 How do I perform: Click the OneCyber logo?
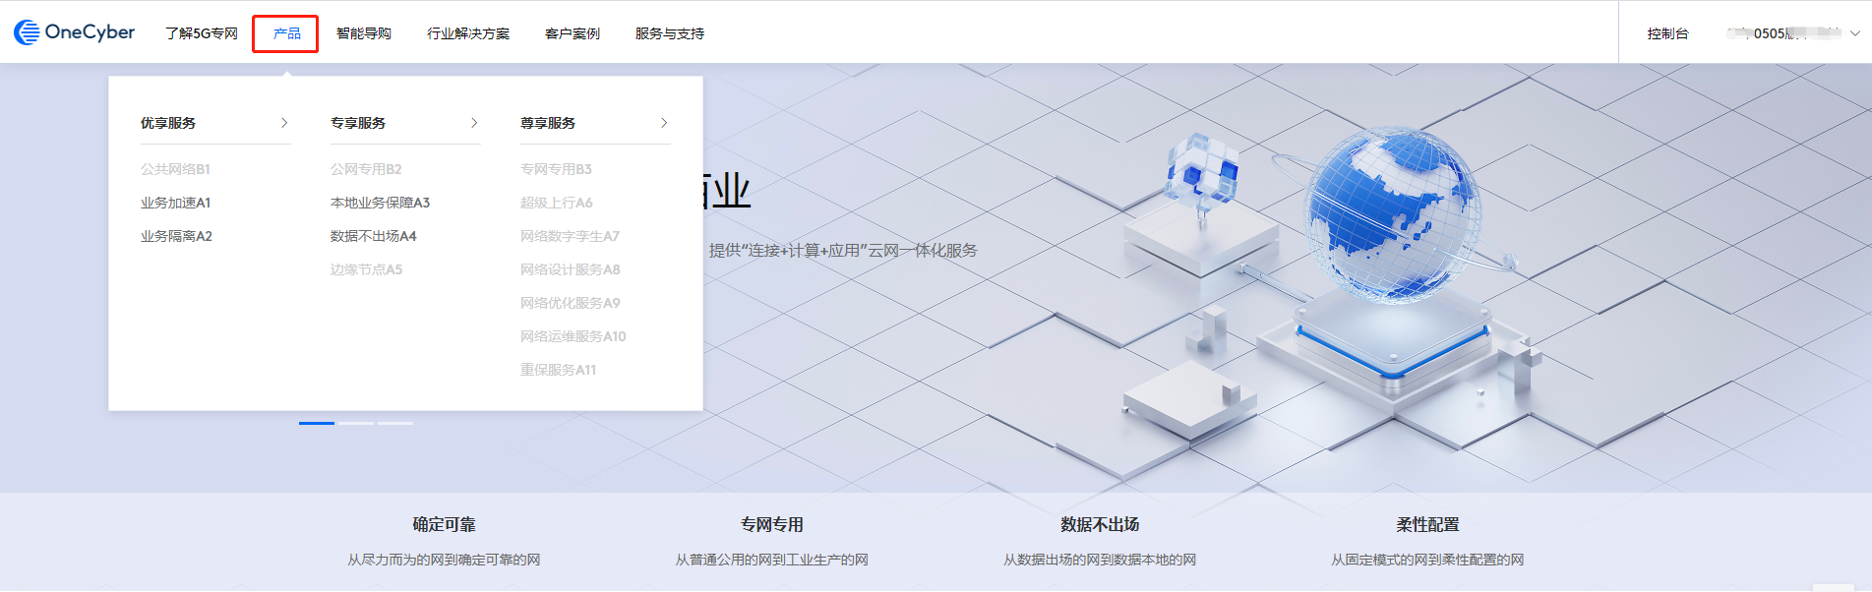click(x=75, y=32)
